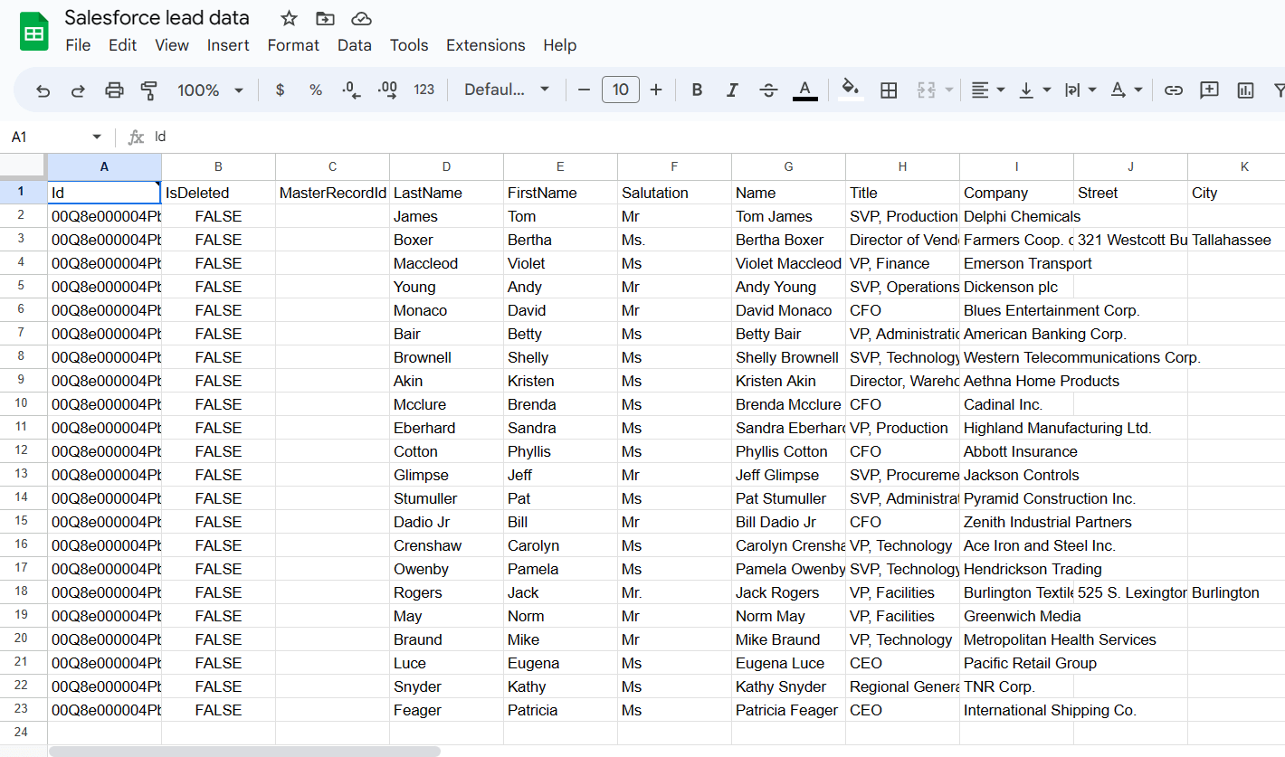Open the Insert menu
This screenshot has width=1285, height=757.
(228, 45)
